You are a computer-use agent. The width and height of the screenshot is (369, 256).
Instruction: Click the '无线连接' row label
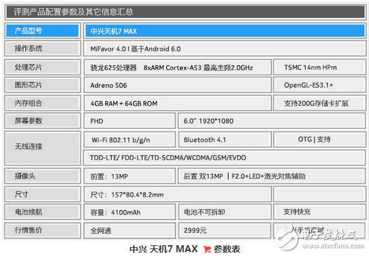click(42, 148)
